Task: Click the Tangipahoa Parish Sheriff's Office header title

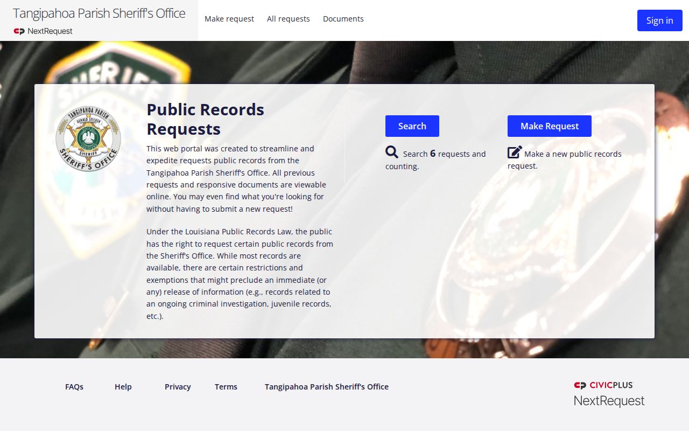Action: pos(99,13)
